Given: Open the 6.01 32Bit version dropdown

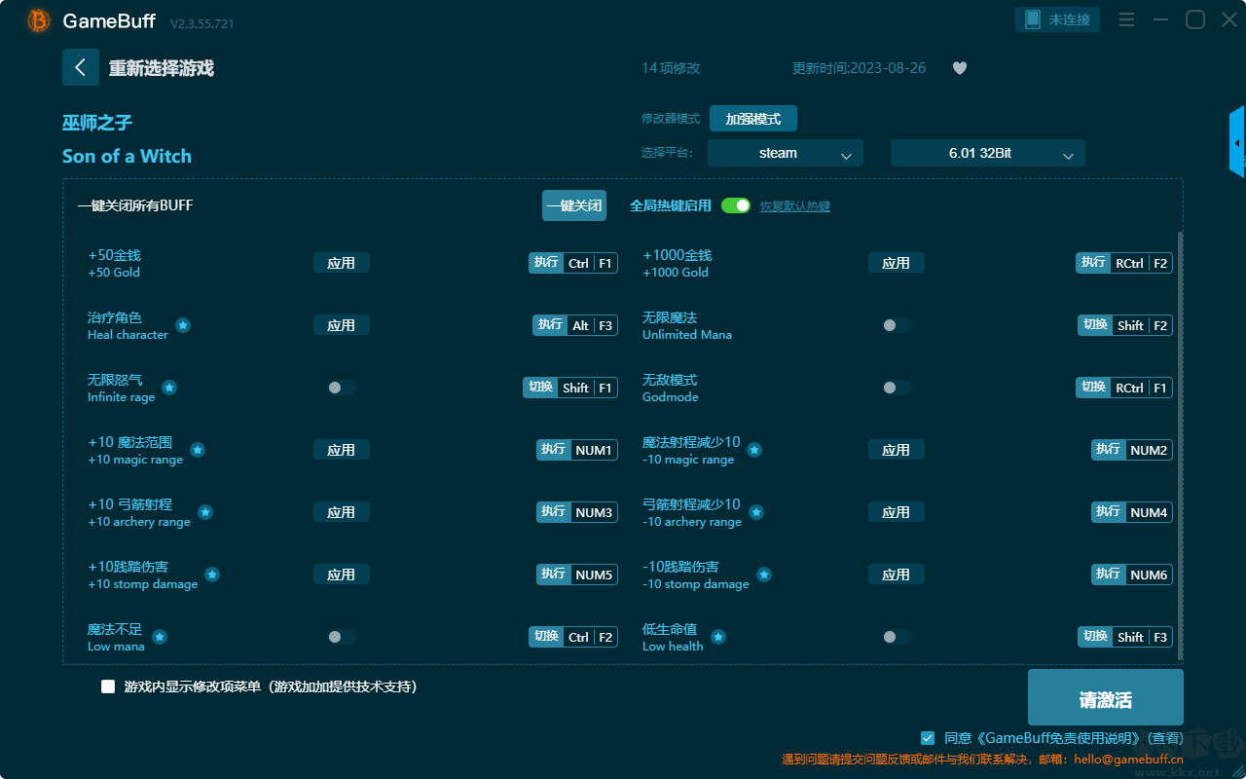Looking at the screenshot, I should point(988,153).
